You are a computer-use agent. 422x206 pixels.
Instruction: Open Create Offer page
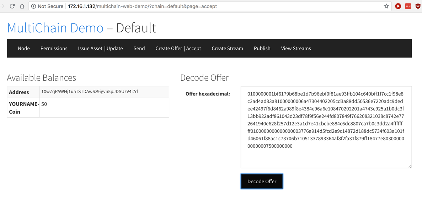pyautogui.click(x=169, y=48)
